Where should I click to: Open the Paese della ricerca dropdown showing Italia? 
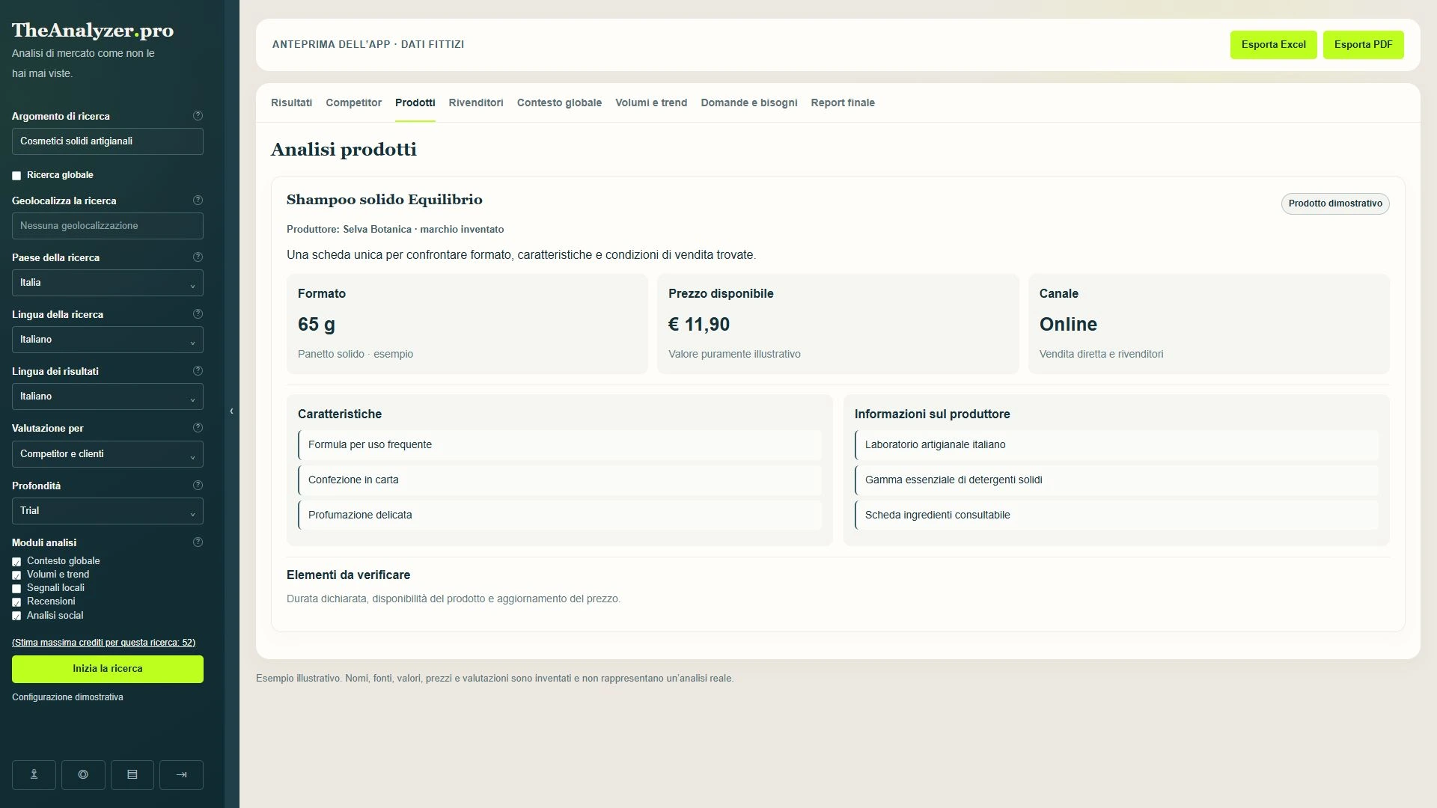point(108,283)
